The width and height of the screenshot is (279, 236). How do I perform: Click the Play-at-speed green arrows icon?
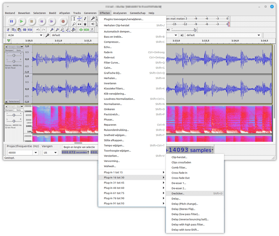(x=81, y=30)
